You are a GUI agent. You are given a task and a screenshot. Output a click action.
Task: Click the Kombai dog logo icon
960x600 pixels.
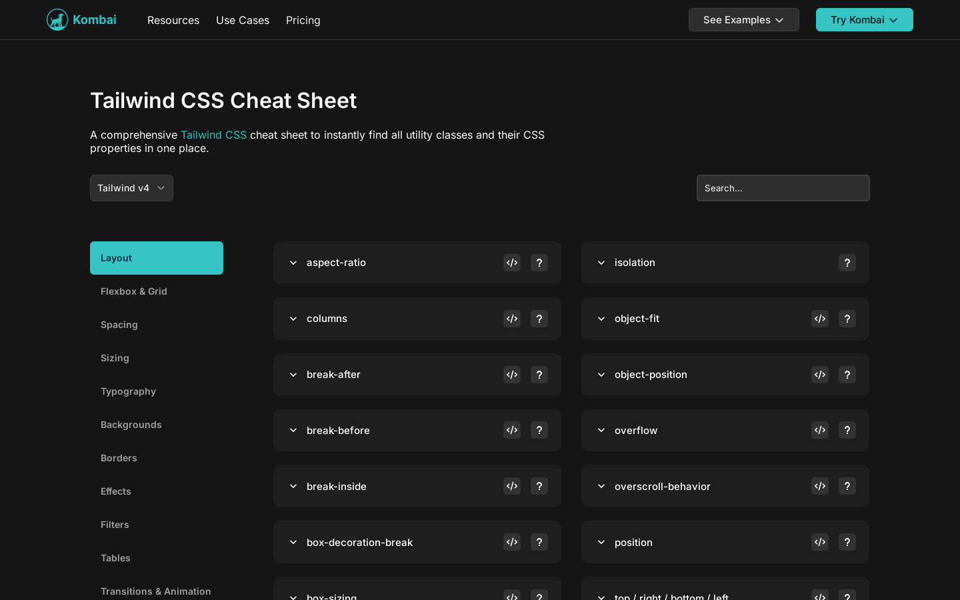click(x=57, y=20)
